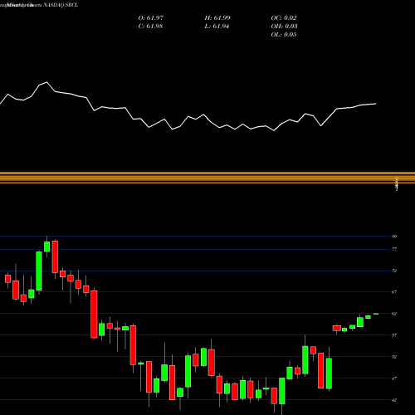Click the "OH: 0.03" reading

click(x=284, y=27)
